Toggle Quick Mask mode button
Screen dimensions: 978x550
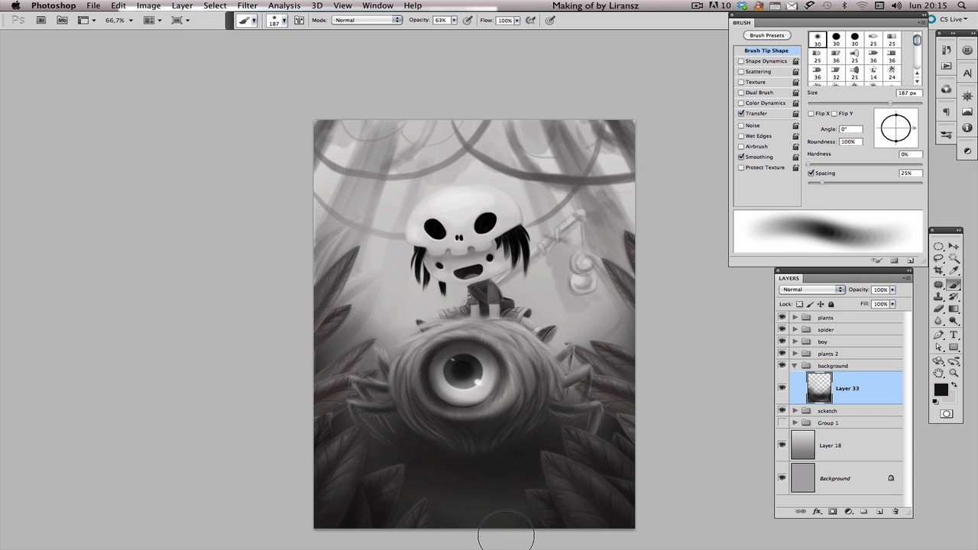946,414
